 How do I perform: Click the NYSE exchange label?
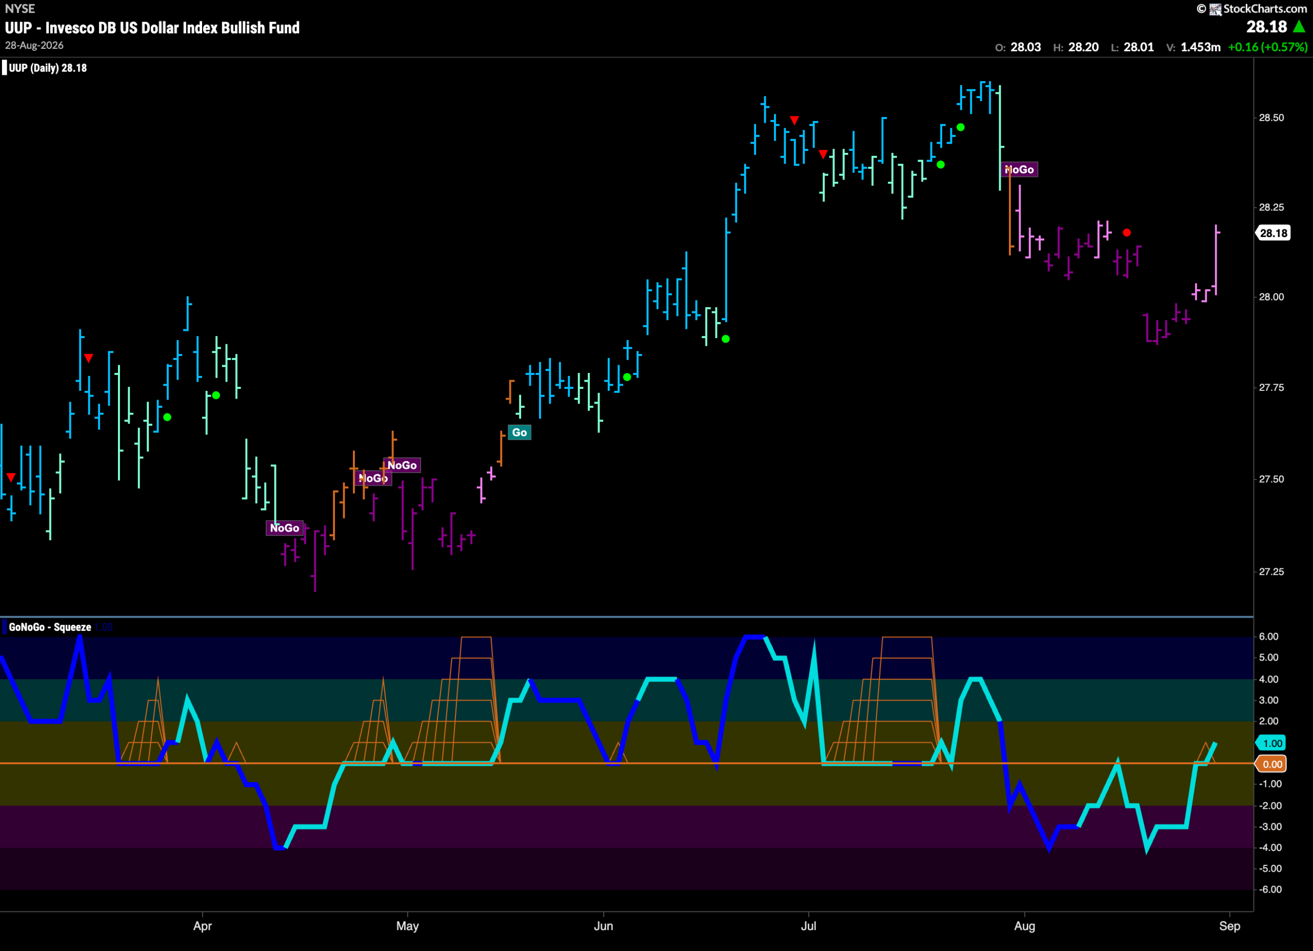click(x=19, y=9)
